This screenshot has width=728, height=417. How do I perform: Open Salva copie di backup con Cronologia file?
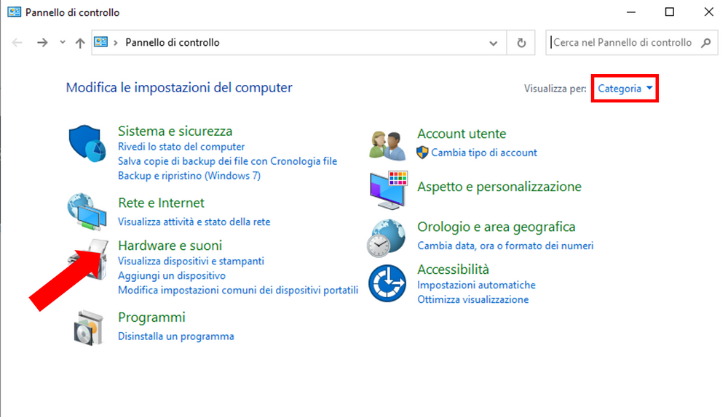227,161
